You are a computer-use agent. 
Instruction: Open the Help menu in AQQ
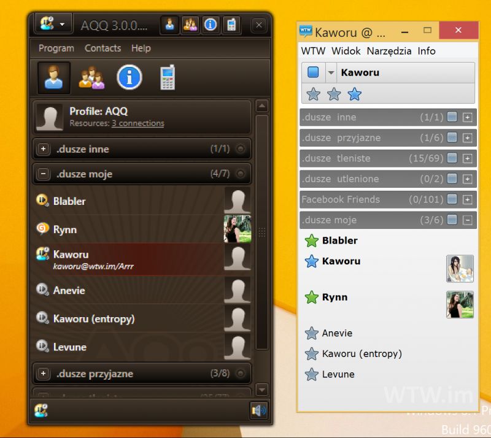click(141, 48)
